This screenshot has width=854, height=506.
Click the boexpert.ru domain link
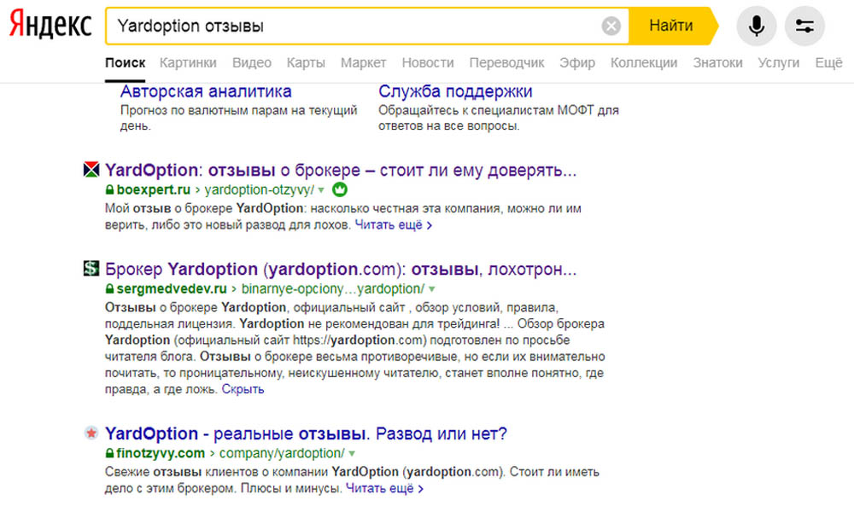pos(153,189)
